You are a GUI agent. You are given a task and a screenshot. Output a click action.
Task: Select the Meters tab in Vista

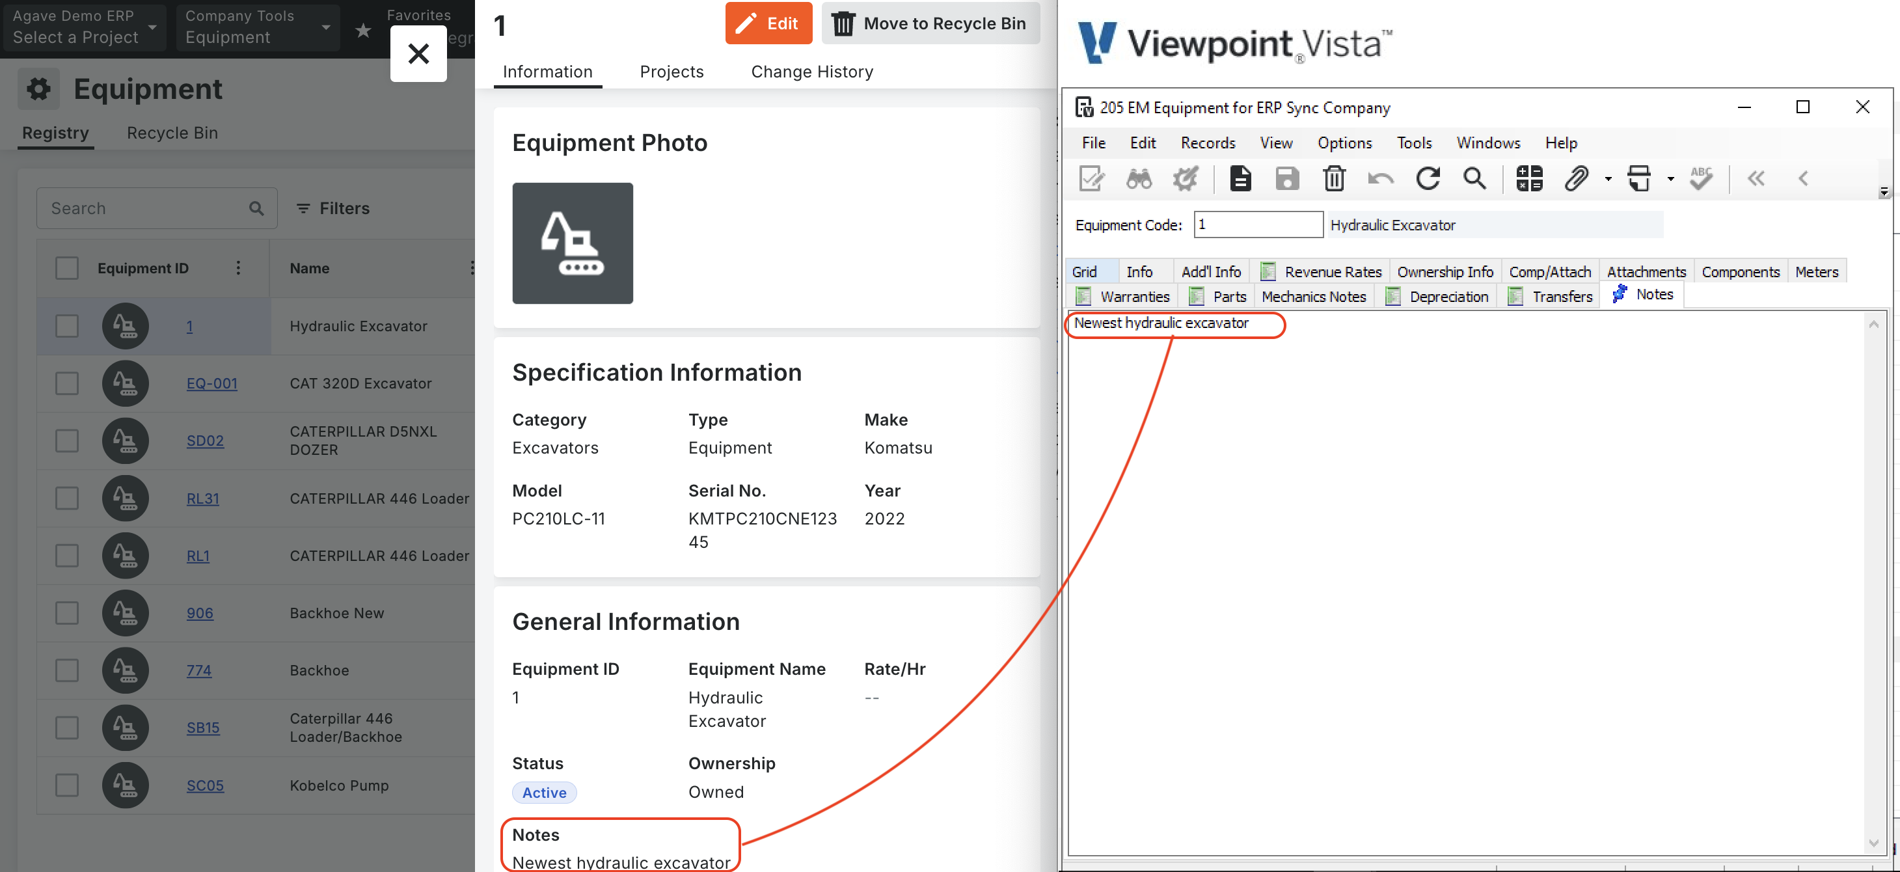coord(1817,271)
